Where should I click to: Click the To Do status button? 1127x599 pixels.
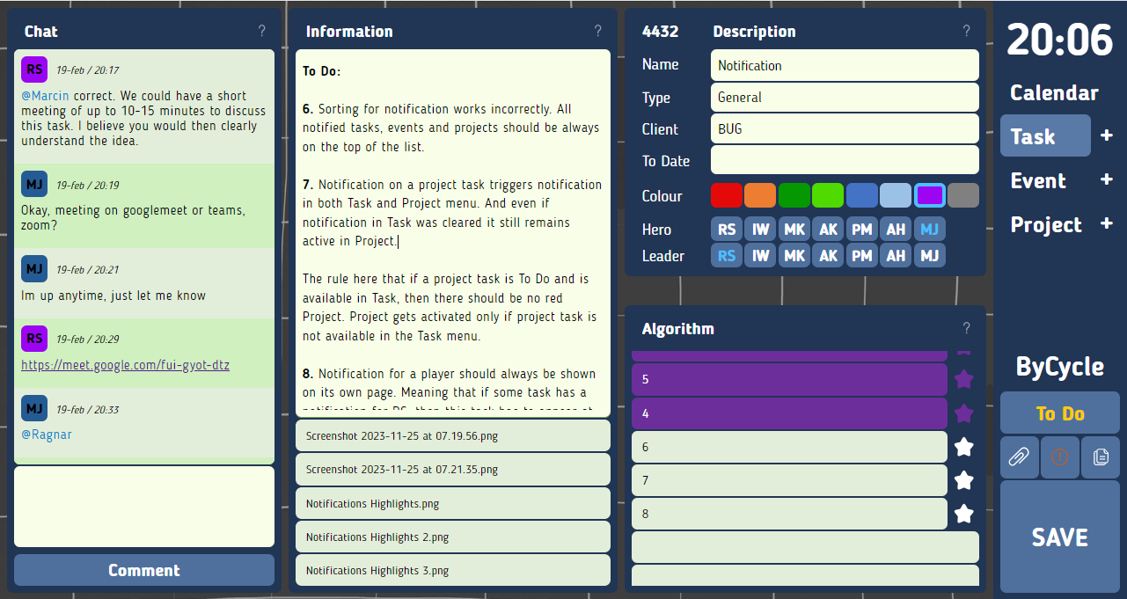(x=1060, y=413)
